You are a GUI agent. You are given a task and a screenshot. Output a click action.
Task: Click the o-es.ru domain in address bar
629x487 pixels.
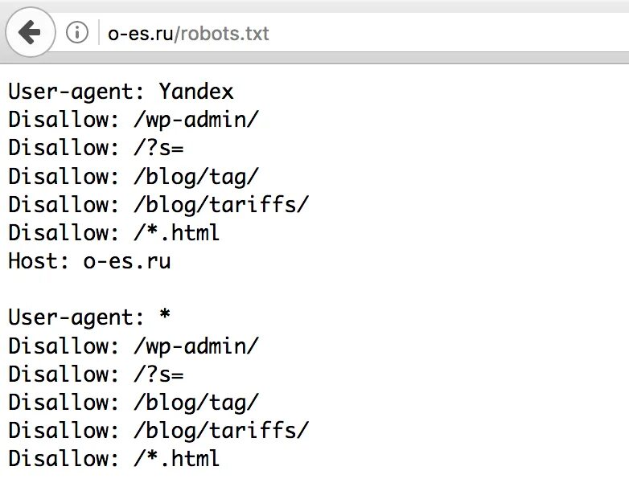pyautogui.click(x=141, y=34)
